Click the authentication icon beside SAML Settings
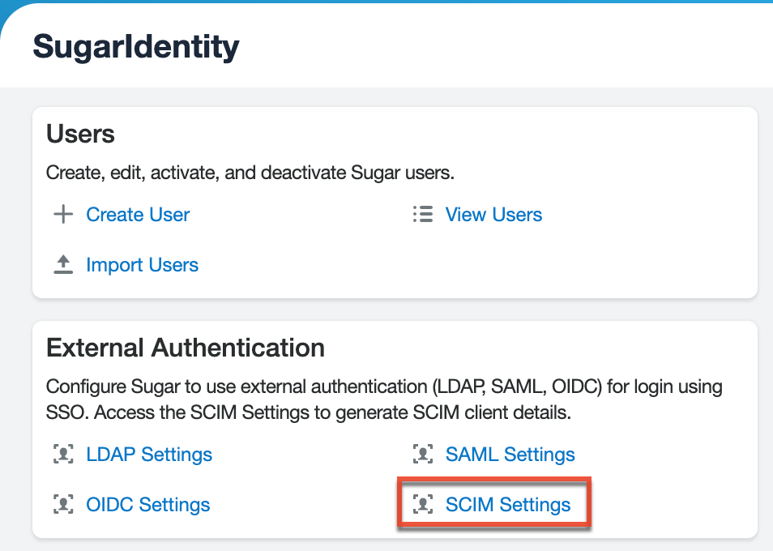Image resolution: width=773 pixels, height=551 pixels. pyautogui.click(x=423, y=455)
